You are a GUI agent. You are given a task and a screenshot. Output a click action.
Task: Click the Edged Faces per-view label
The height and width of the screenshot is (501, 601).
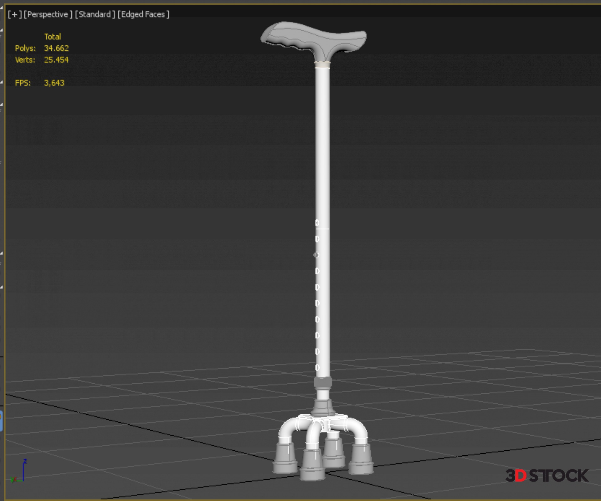point(143,14)
